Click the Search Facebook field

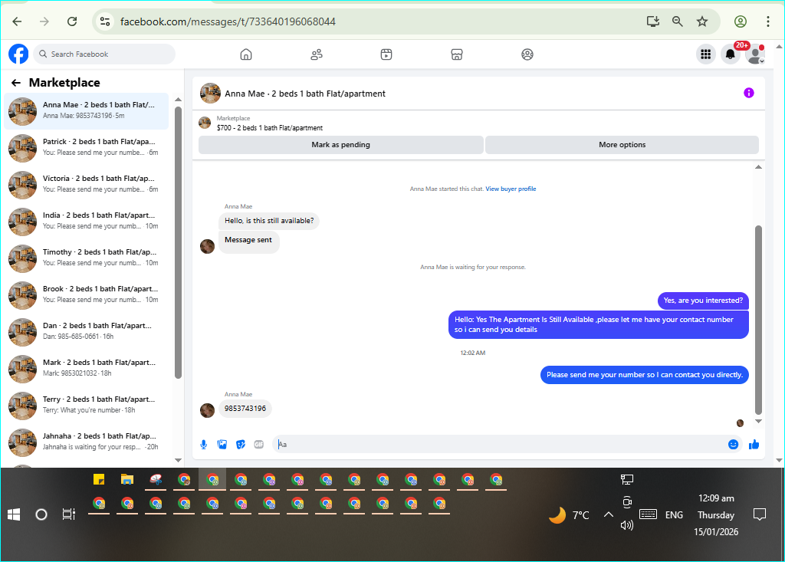click(x=104, y=54)
